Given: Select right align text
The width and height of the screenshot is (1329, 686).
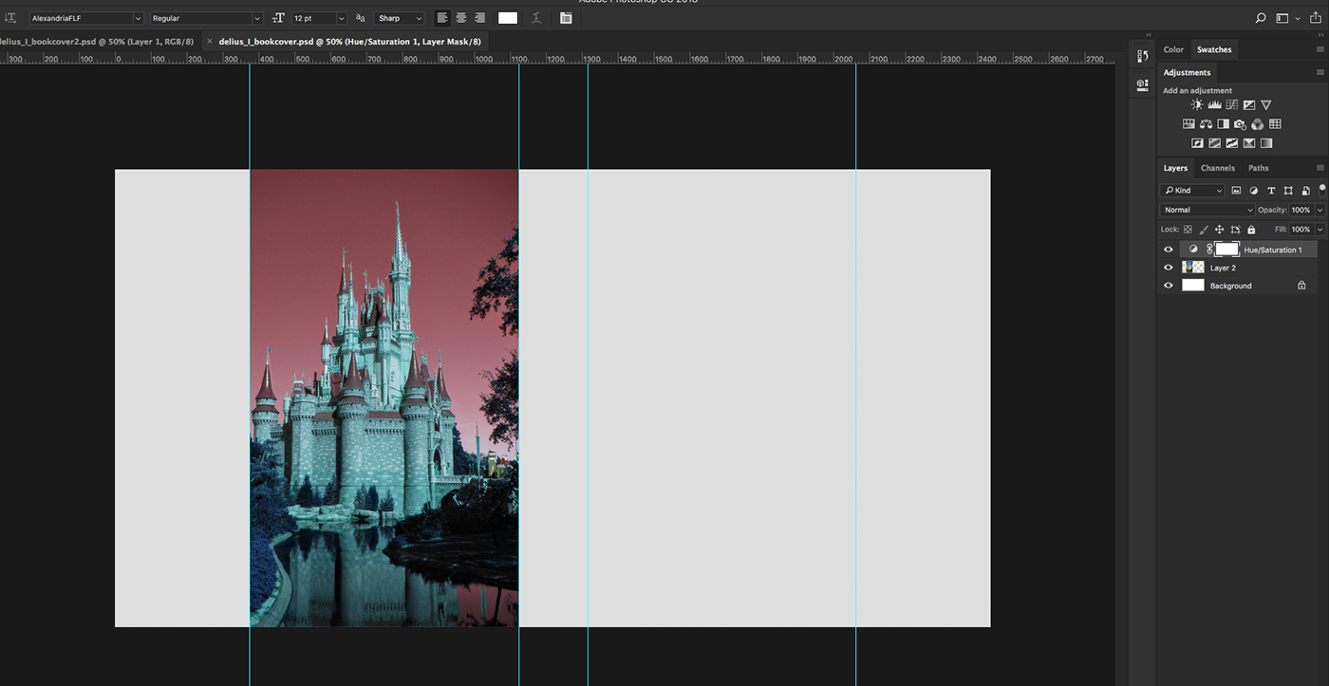Looking at the screenshot, I should tap(480, 18).
